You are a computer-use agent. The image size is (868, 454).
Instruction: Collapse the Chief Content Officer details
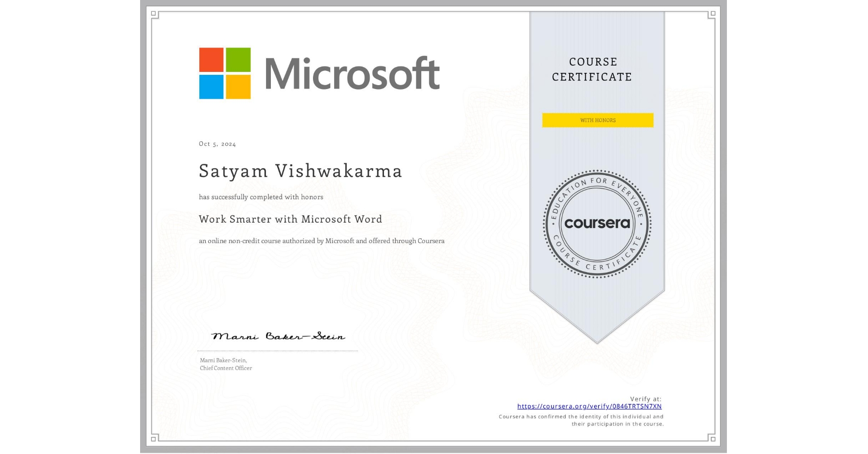click(x=226, y=368)
